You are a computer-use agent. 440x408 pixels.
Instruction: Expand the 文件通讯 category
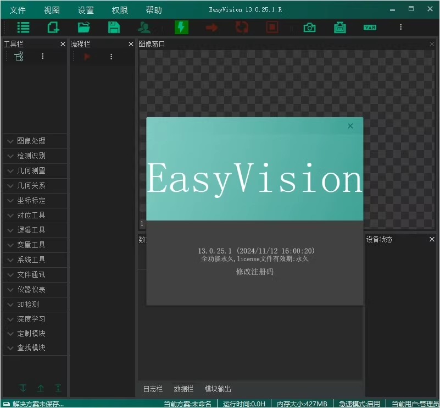[x=35, y=274]
